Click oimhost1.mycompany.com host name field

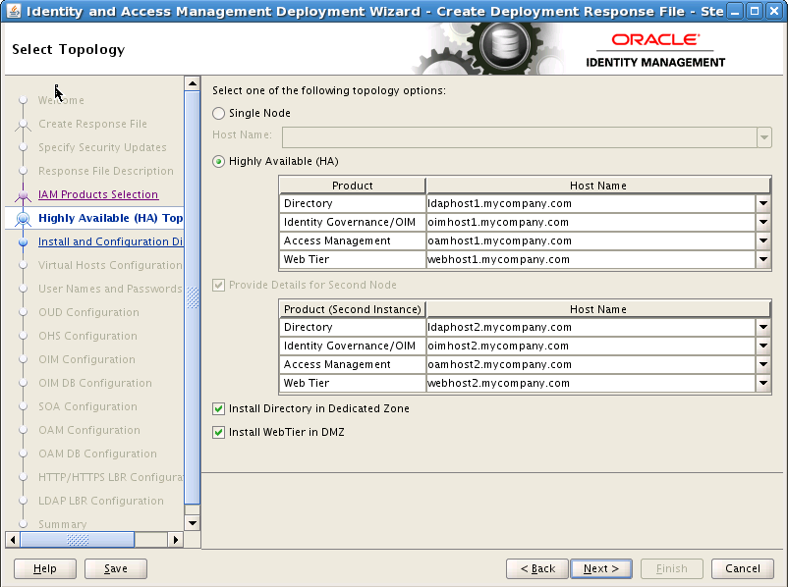tap(591, 223)
